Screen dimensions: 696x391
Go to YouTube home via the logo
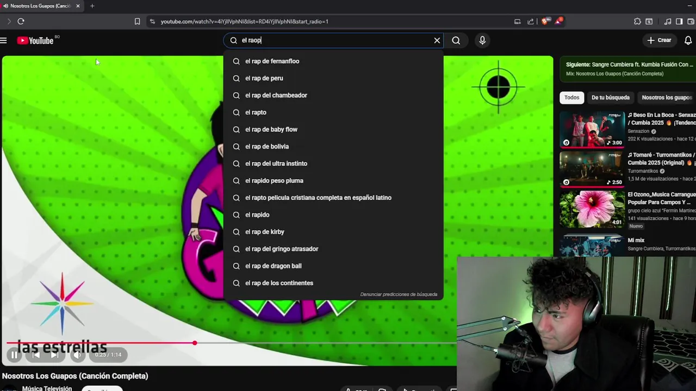click(x=35, y=41)
